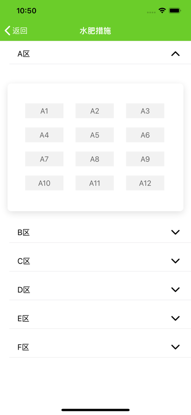Choose plot A3
Viewport: 191px width, 415px height.
145,111
